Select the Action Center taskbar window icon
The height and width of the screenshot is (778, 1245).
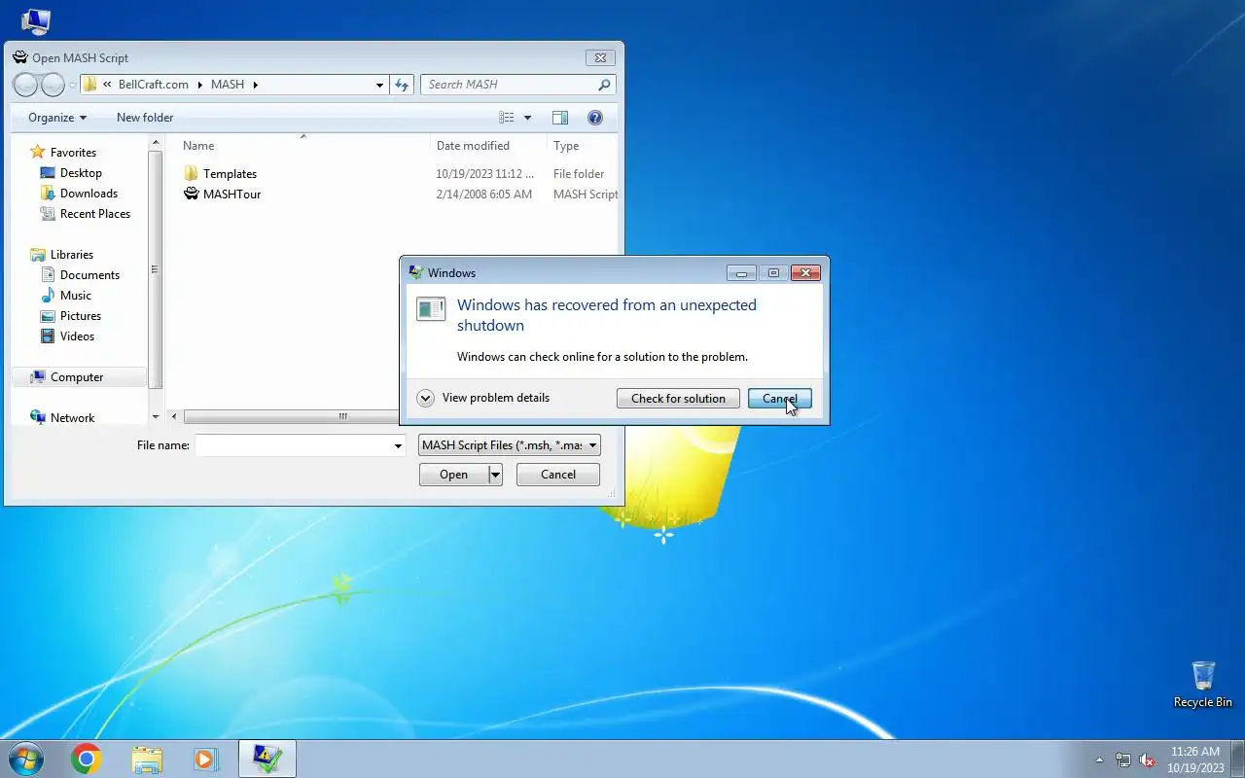click(x=267, y=759)
